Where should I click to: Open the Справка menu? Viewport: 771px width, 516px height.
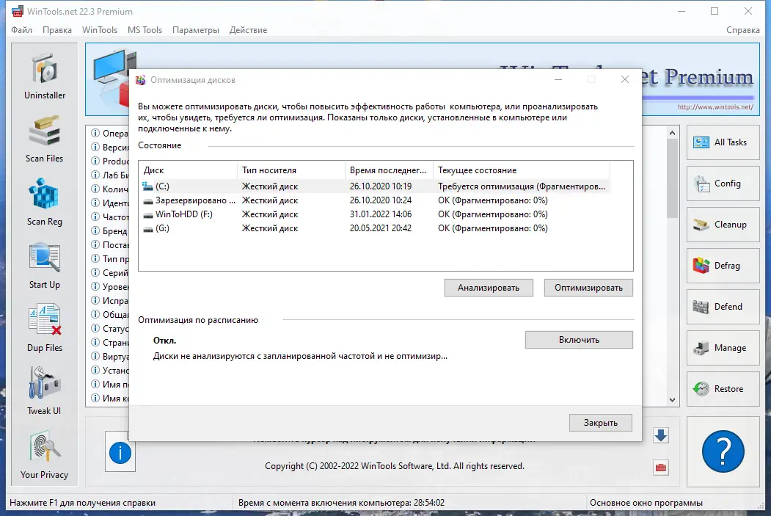[x=743, y=30]
